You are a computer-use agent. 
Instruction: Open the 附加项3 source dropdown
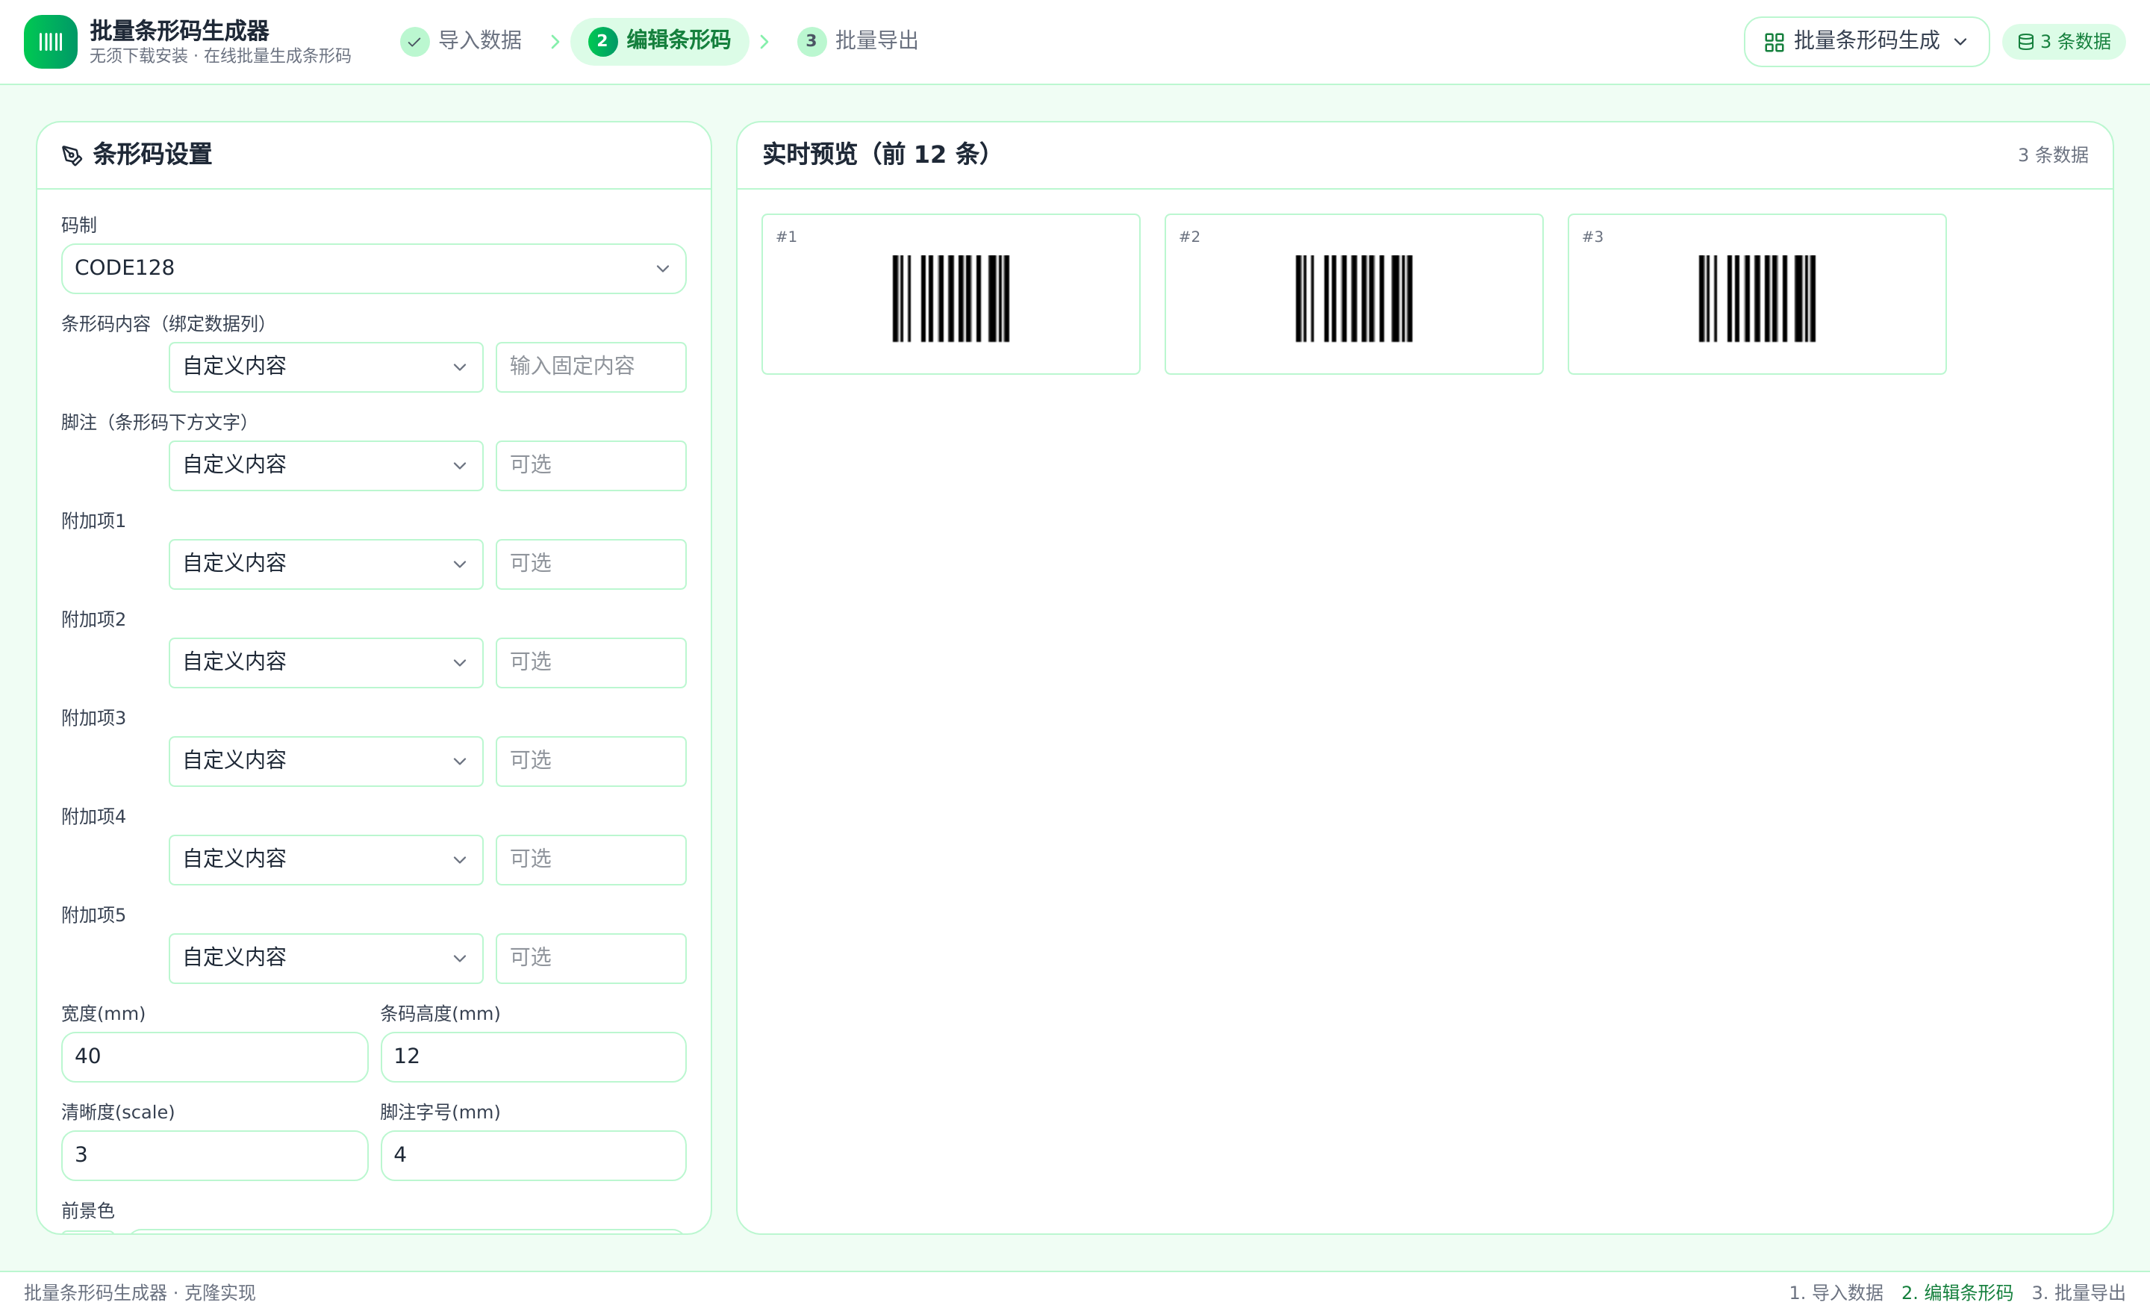click(325, 762)
